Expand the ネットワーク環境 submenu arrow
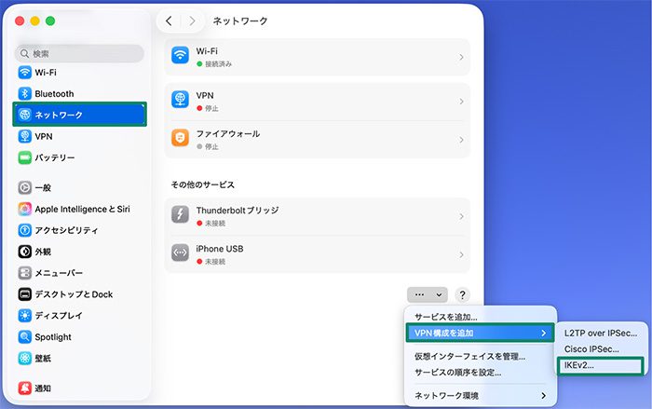This screenshot has height=409, width=652. (543, 396)
